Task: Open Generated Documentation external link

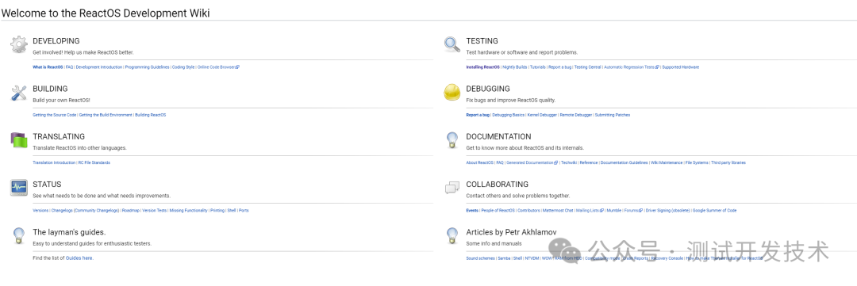Action: pos(532,162)
